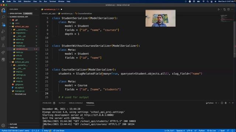Image resolution: width=236 pixels, height=132 pixels.
Task: Open the Selection menu in menu bar
Action: pyautogui.click(x=27, y=1)
